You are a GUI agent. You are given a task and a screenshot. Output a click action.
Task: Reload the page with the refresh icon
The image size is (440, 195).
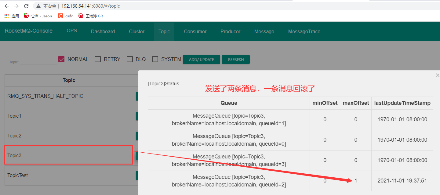pos(26,5)
